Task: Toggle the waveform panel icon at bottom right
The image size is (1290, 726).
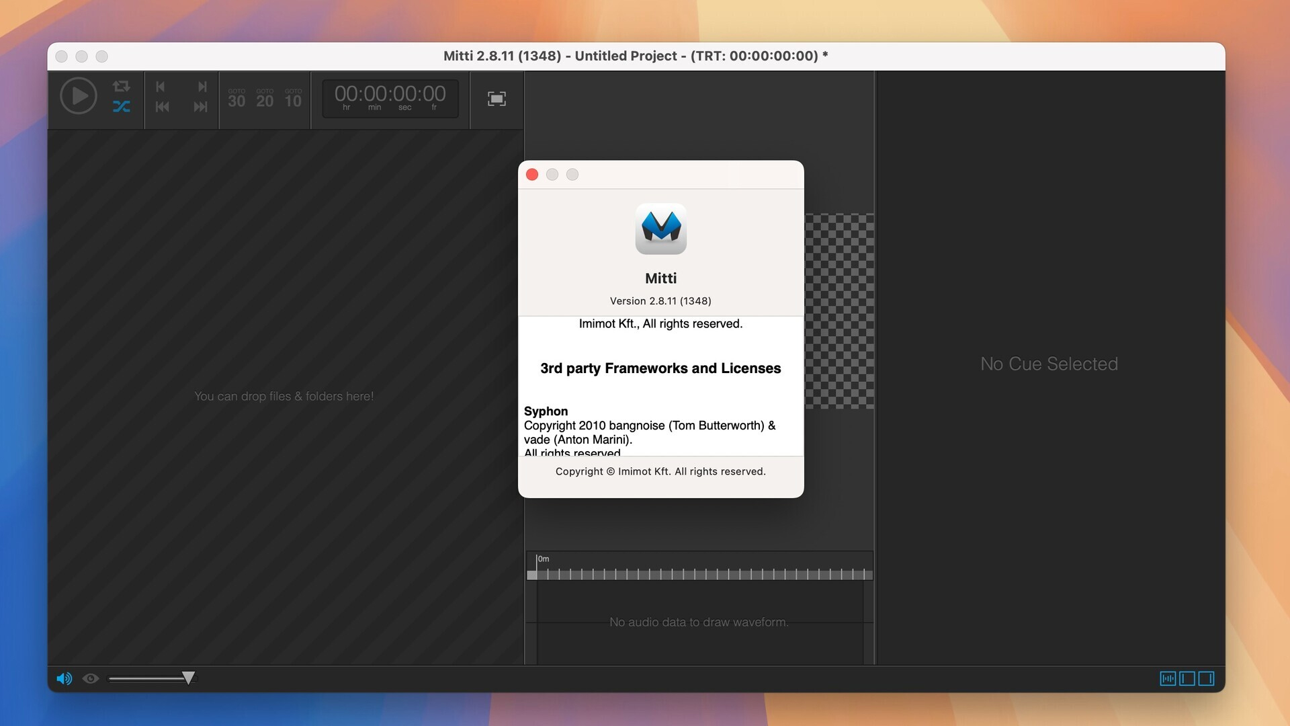Action: coord(1168,678)
